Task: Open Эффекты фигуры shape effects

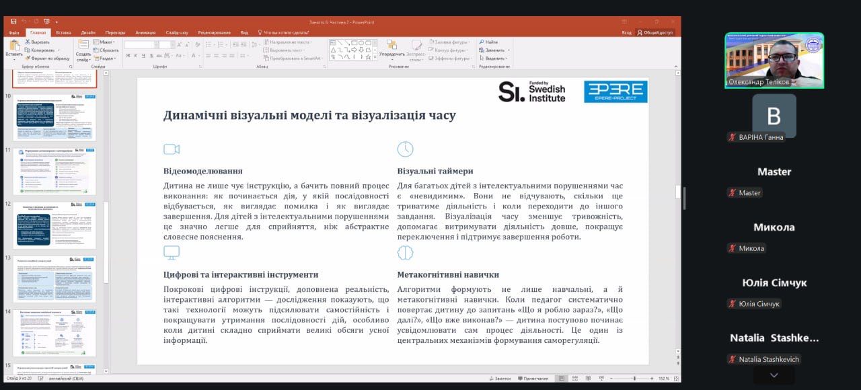Action: pos(449,58)
